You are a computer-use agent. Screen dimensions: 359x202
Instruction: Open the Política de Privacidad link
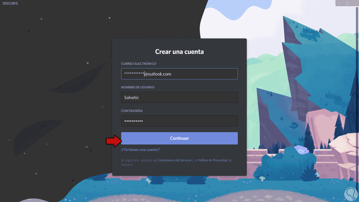213,160
